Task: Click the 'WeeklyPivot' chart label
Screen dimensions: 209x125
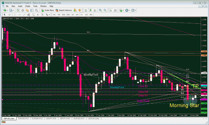Action: point(117,87)
